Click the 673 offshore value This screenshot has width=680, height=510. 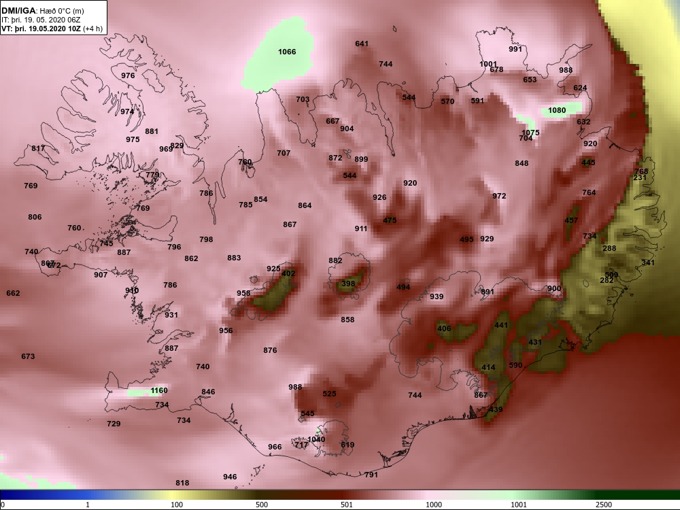28,356
